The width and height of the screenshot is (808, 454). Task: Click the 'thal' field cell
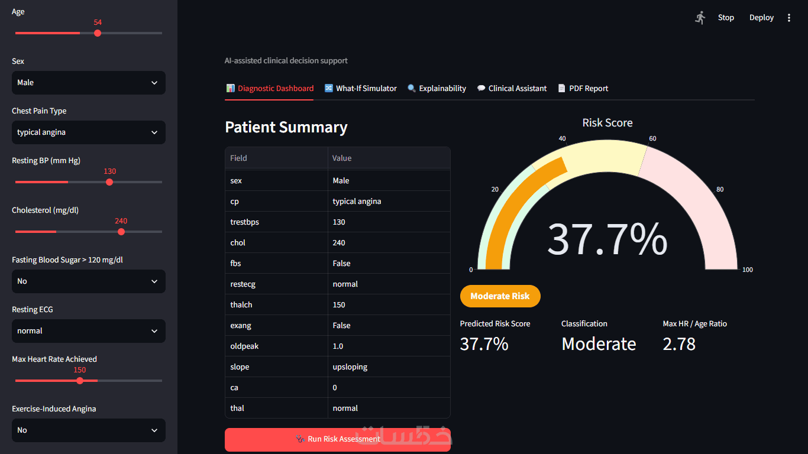(276, 408)
